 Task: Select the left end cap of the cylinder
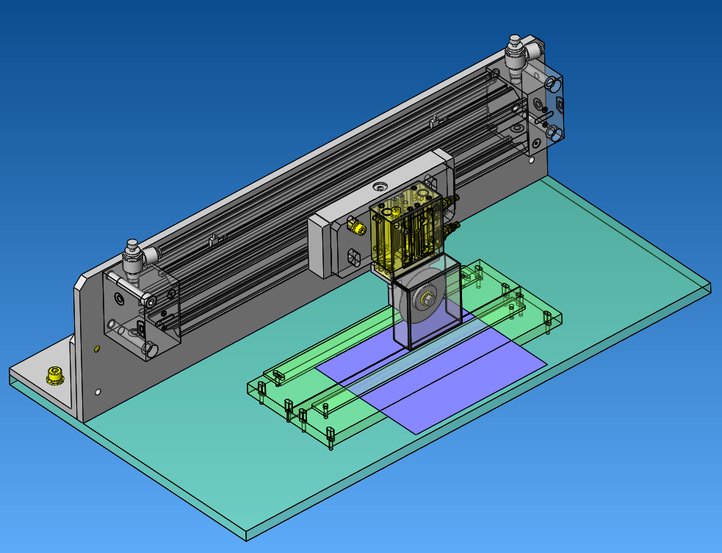pyautogui.click(x=141, y=313)
